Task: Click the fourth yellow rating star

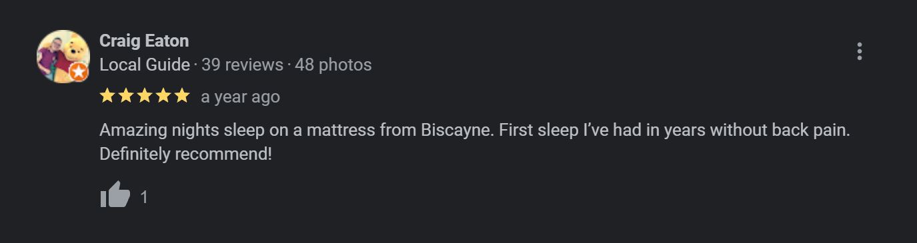Action: [163, 97]
